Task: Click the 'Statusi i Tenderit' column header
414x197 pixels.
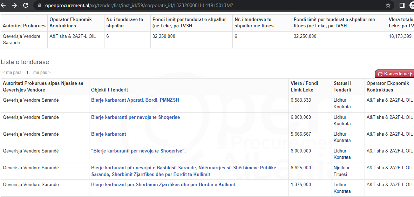Action: coord(342,87)
